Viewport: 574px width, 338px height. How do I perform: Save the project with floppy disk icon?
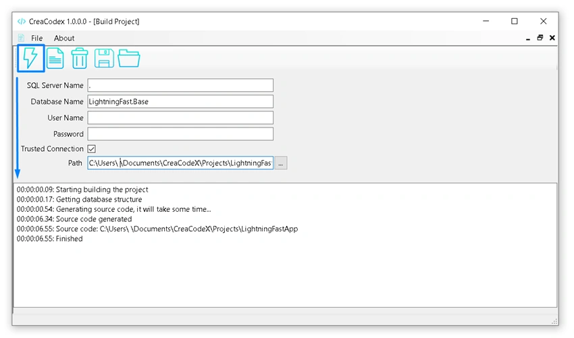pyautogui.click(x=104, y=59)
